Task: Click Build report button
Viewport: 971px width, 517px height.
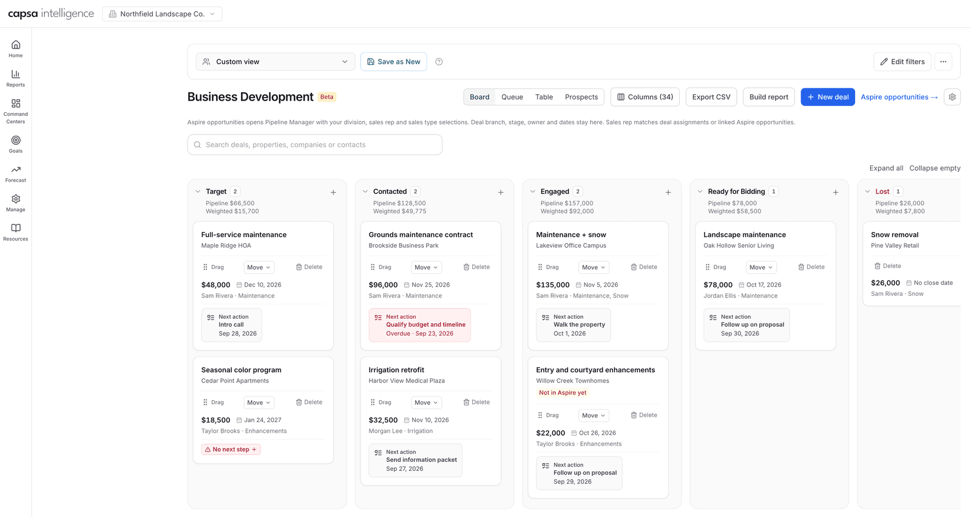Action: coord(769,97)
